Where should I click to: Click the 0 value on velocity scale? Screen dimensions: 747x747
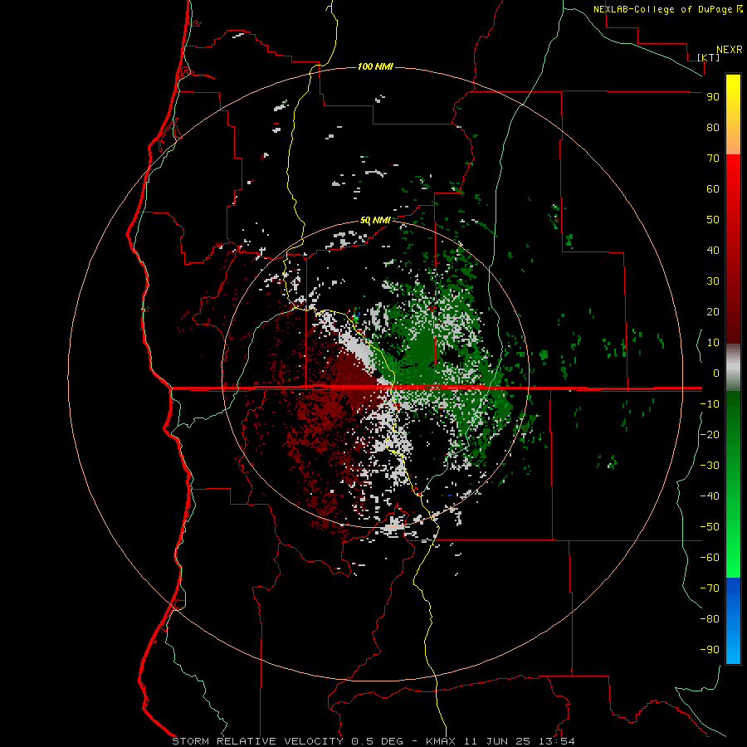click(x=716, y=373)
